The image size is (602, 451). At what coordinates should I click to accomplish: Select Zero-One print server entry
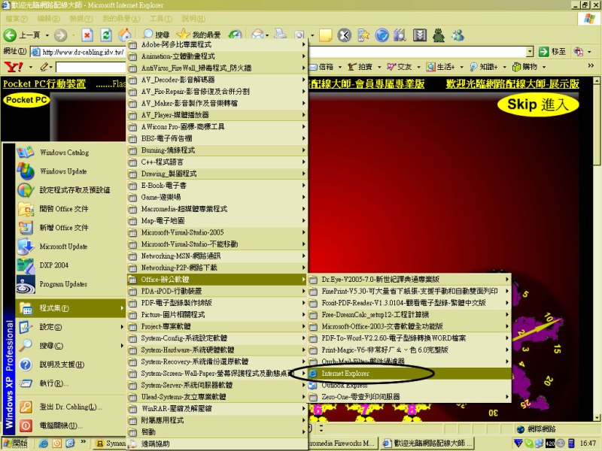(x=409, y=397)
